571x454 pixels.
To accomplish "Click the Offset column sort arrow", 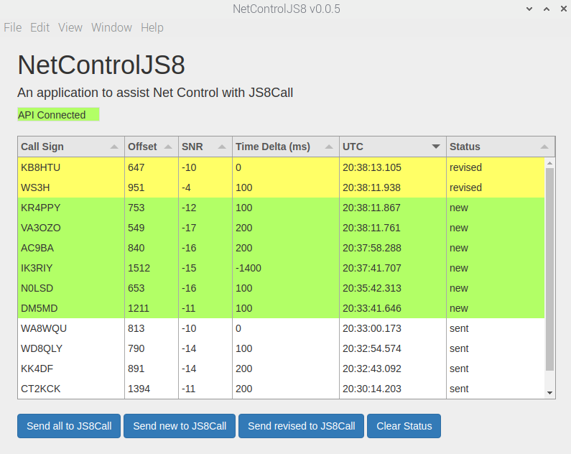I will (168, 147).
